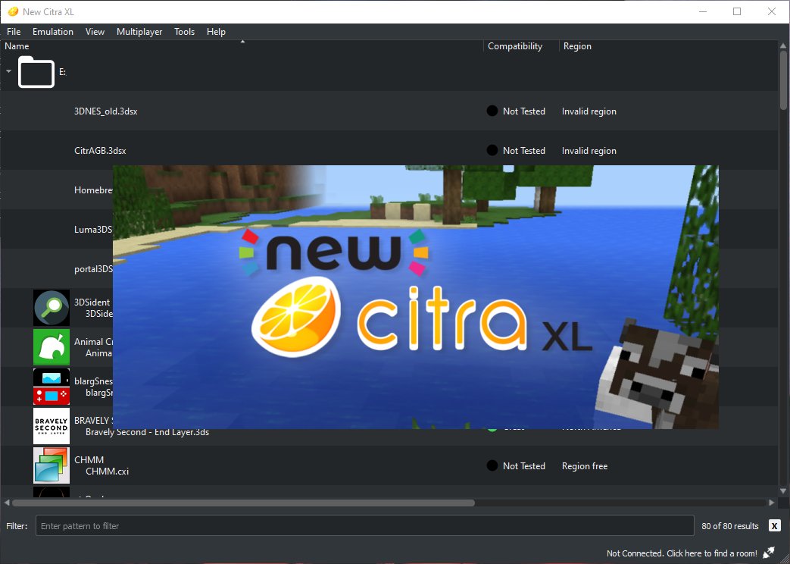Open the File menu

click(x=14, y=32)
